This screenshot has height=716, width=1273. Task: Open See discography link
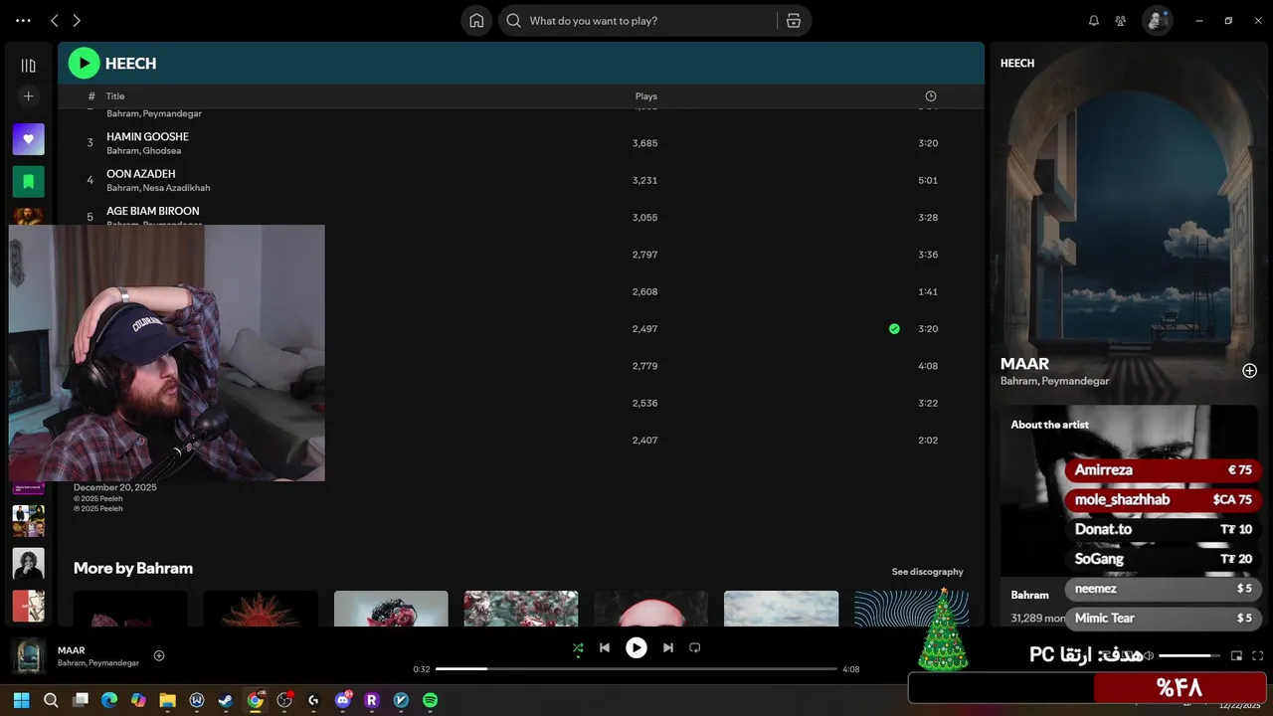click(x=927, y=572)
